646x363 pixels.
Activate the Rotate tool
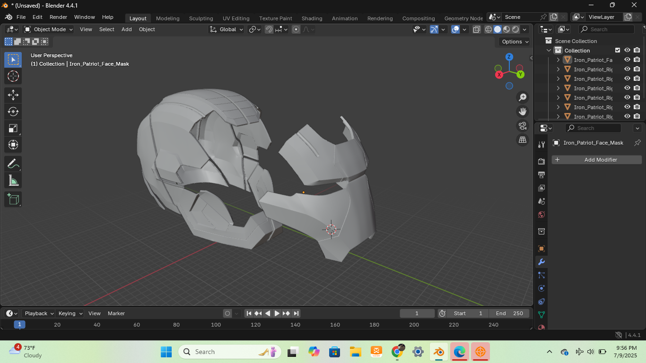(x=13, y=112)
